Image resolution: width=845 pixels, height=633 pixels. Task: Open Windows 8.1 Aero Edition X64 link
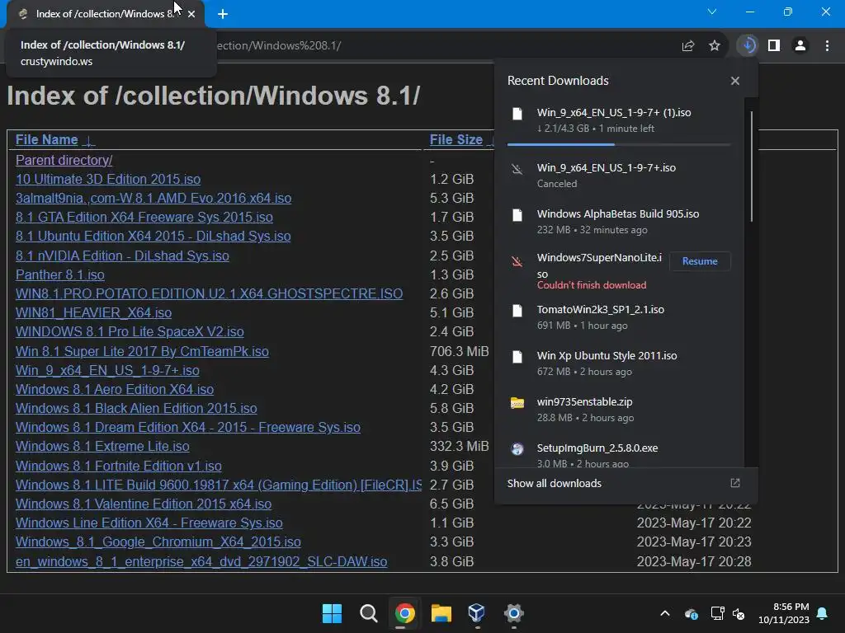(x=115, y=389)
